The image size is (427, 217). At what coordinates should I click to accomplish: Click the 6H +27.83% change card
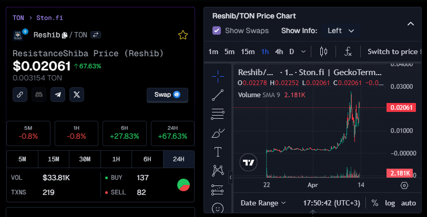coord(125,133)
